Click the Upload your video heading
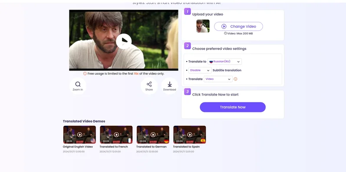346x172 pixels. coord(208,14)
